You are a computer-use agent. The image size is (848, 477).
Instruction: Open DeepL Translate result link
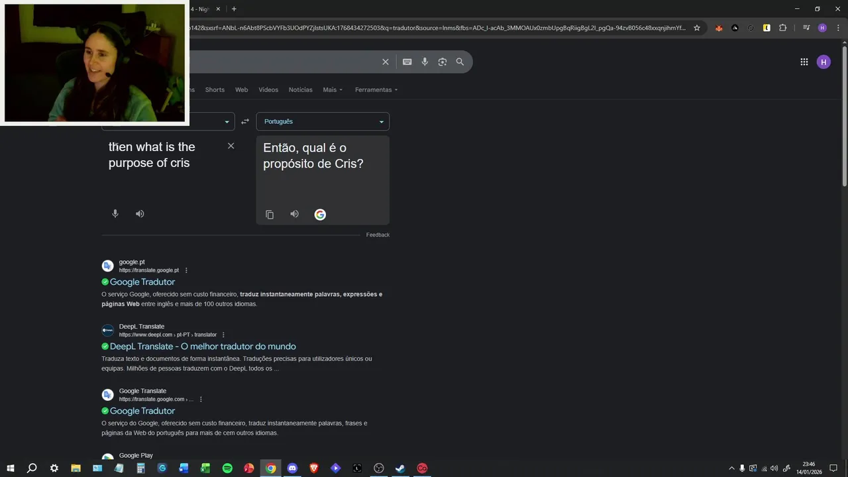coord(203,346)
